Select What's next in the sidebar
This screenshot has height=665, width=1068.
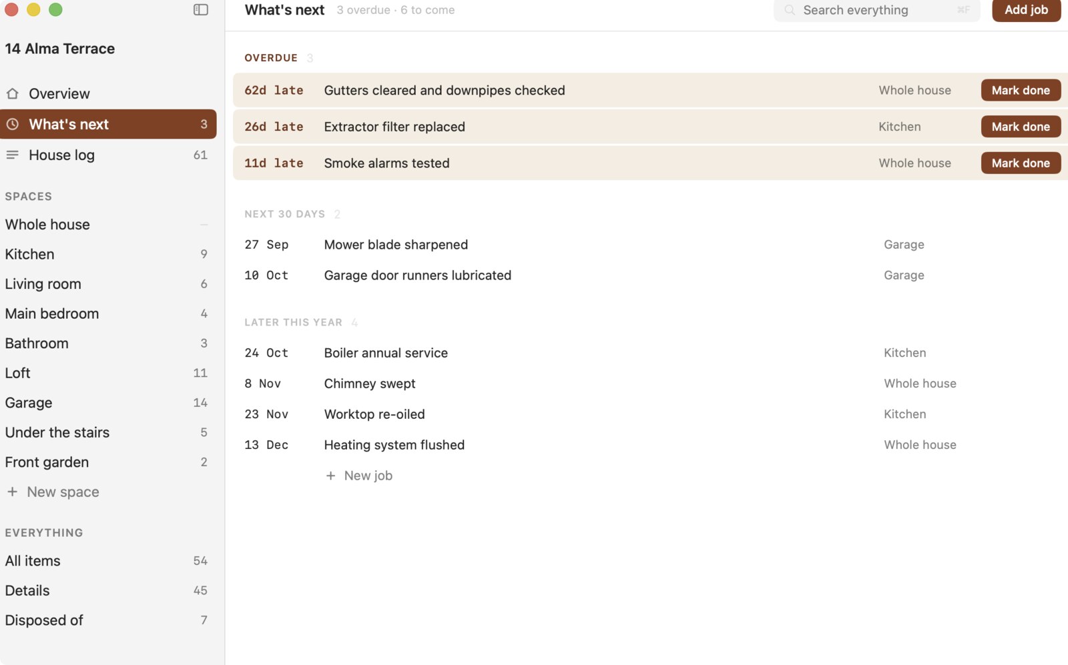[x=108, y=124]
